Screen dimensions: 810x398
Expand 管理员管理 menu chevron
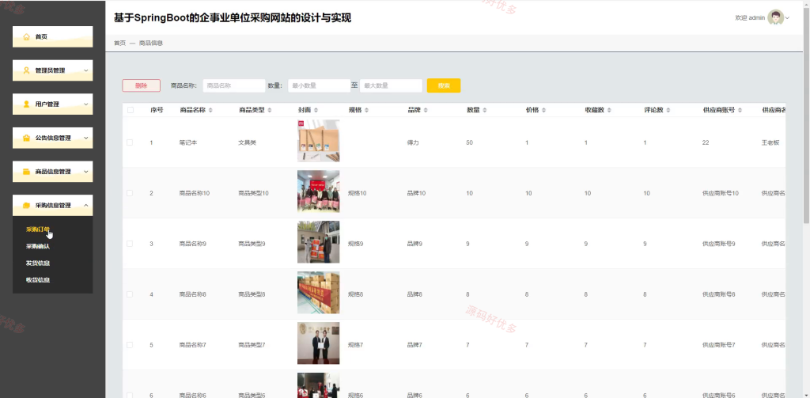(85, 70)
